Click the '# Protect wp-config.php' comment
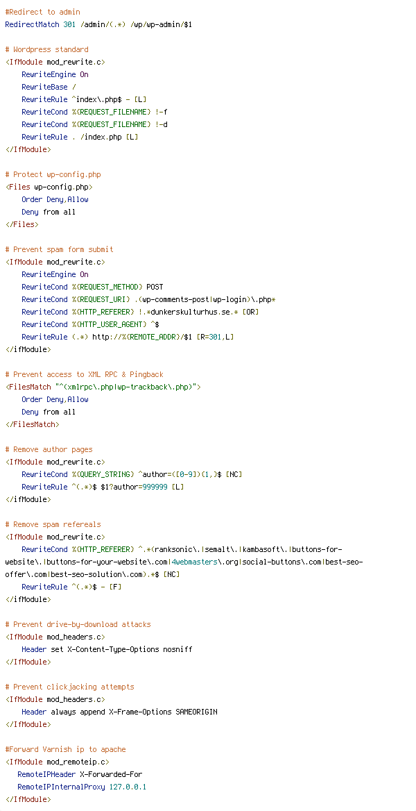 click(53, 174)
